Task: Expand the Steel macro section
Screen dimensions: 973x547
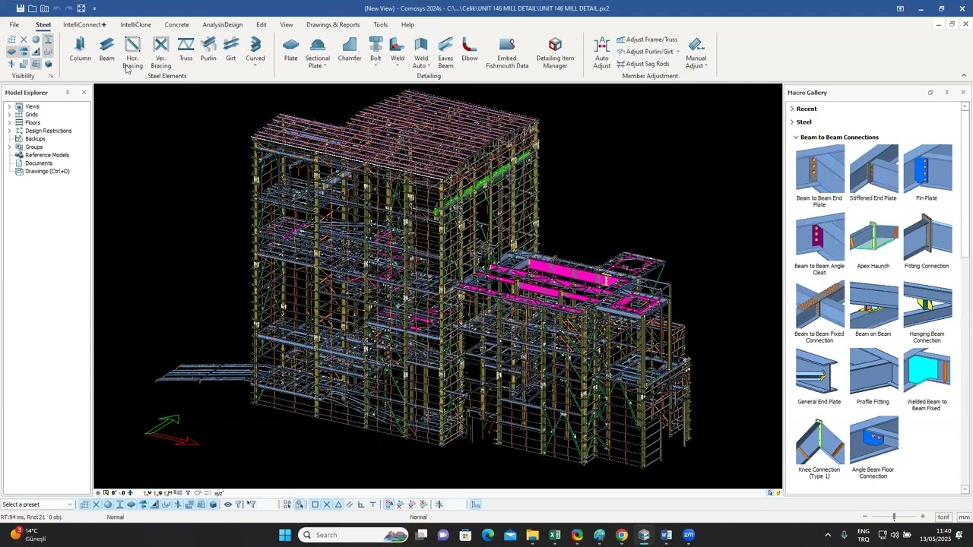Action: (792, 122)
